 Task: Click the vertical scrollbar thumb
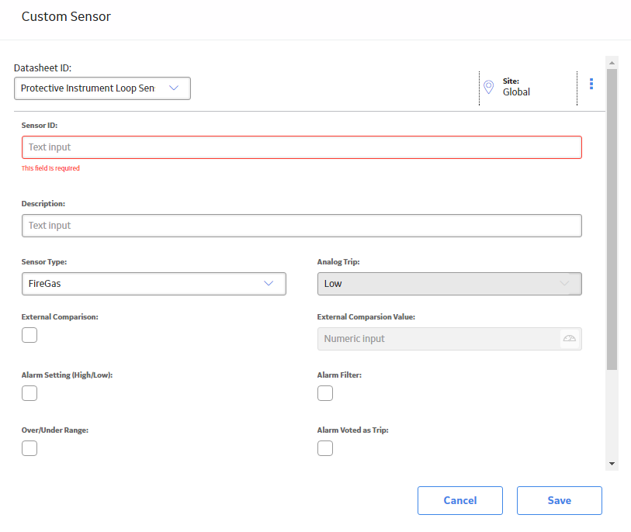pos(612,219)
